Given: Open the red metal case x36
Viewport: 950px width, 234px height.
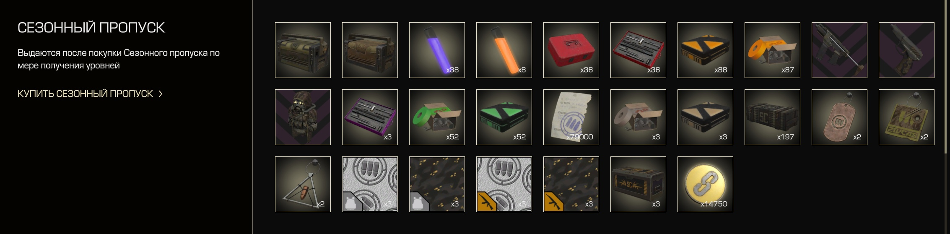Looking at the screenshot, I should pos(571,50).
